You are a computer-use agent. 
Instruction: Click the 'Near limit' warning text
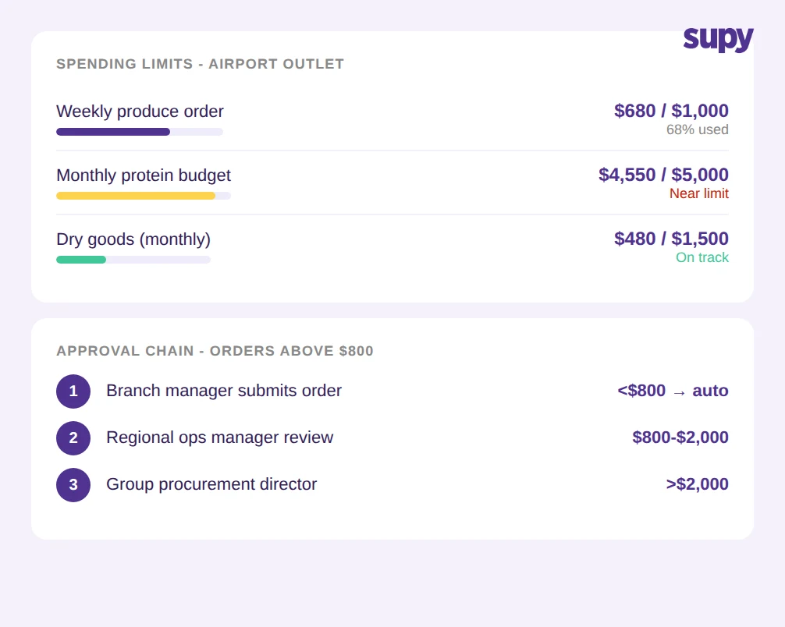699,193
